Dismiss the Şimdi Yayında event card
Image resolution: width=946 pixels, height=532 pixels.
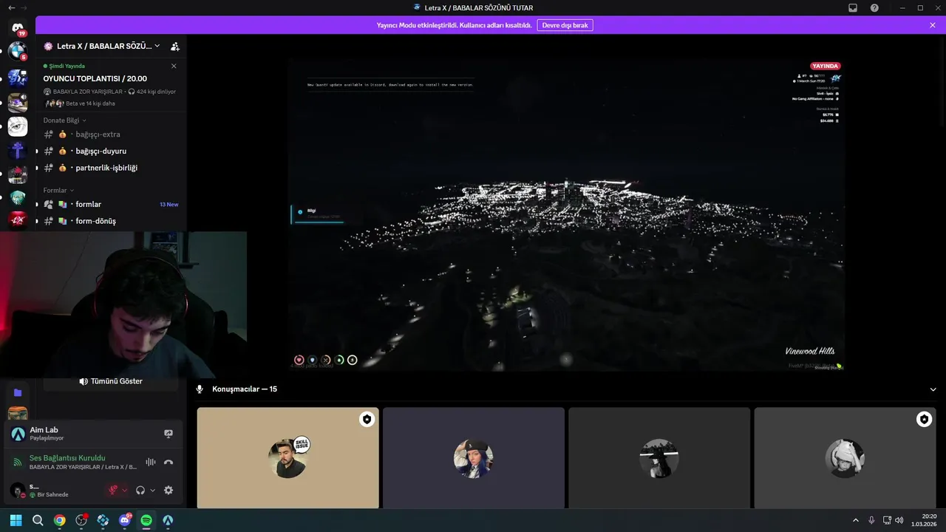(174, 66)
